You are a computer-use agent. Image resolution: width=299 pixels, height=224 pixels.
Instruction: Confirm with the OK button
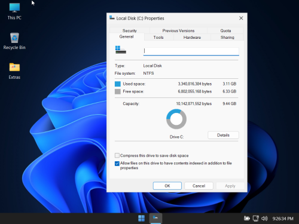(167, 186)
